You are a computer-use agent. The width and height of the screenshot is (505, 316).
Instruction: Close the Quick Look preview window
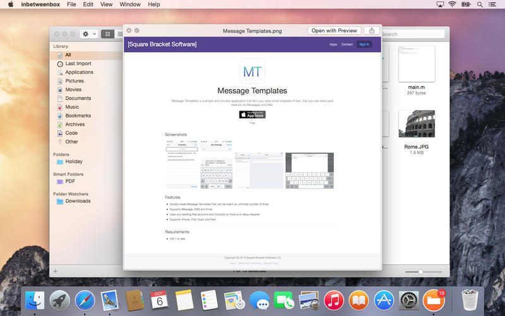(129, 30)
